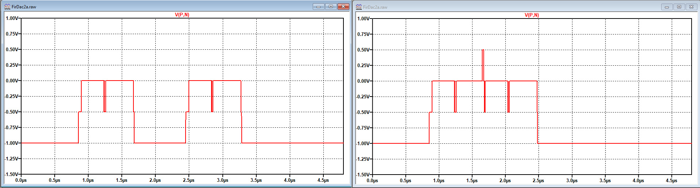
Task: Click the 0.50V axis label in right plot
Action: click(363, 50)
